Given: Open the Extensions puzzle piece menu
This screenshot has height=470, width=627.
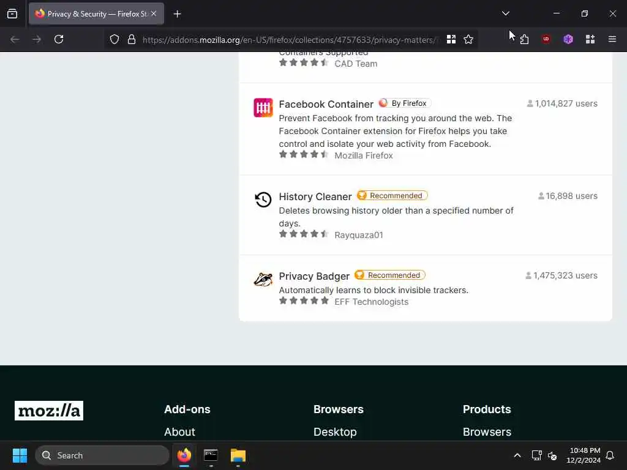Looking at the screenshot, I should 524,39.
